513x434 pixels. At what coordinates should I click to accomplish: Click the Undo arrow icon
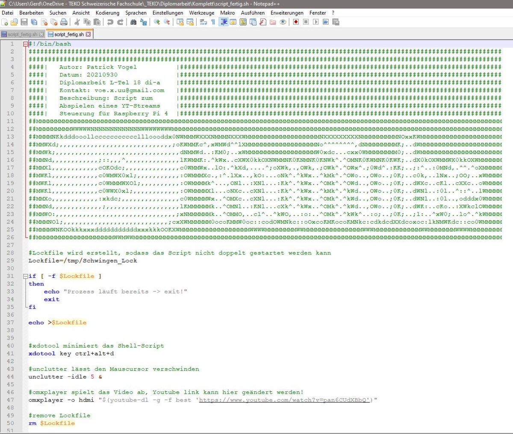(110, 22)
